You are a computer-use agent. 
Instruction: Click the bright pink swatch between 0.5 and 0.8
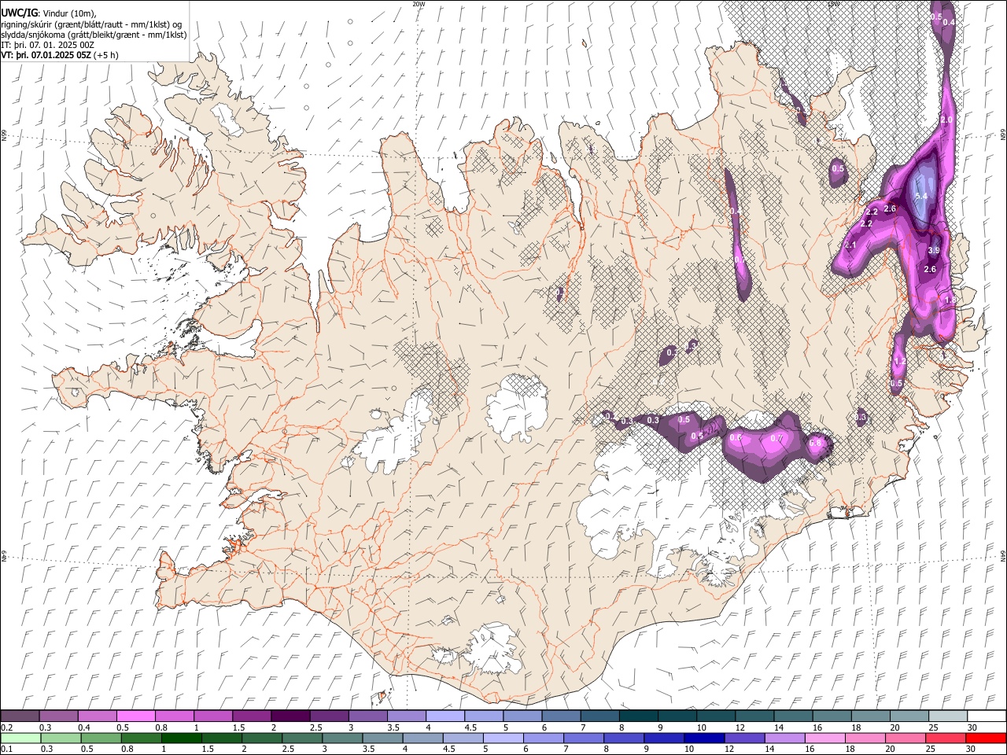coord(136,716)
